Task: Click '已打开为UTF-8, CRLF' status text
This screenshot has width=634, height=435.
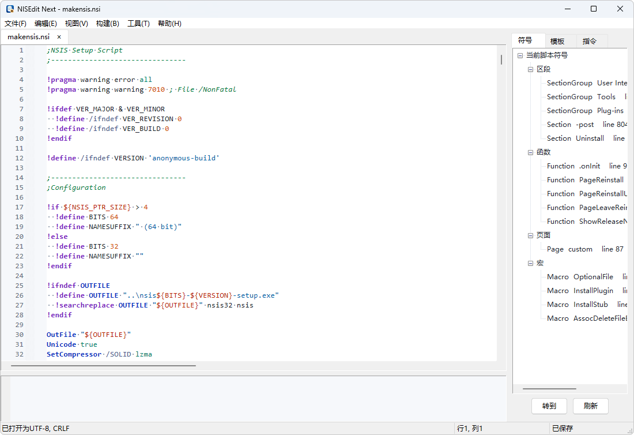Action: coord(36,428)
